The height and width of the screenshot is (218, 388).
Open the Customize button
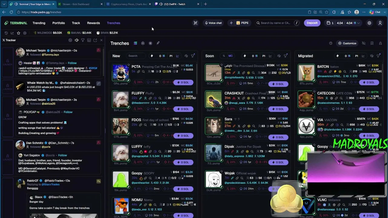pos(347,43)
